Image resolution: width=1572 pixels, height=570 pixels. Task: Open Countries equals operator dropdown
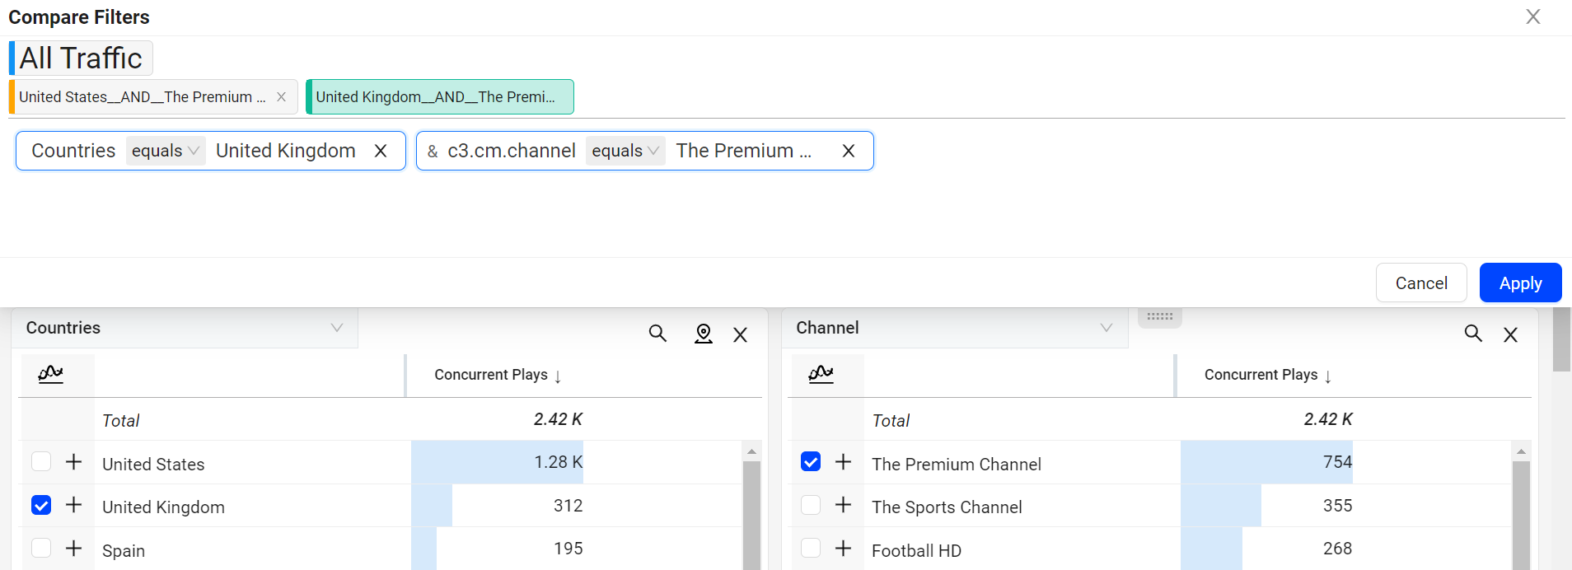pyautogui.click(x=165, y=151)
